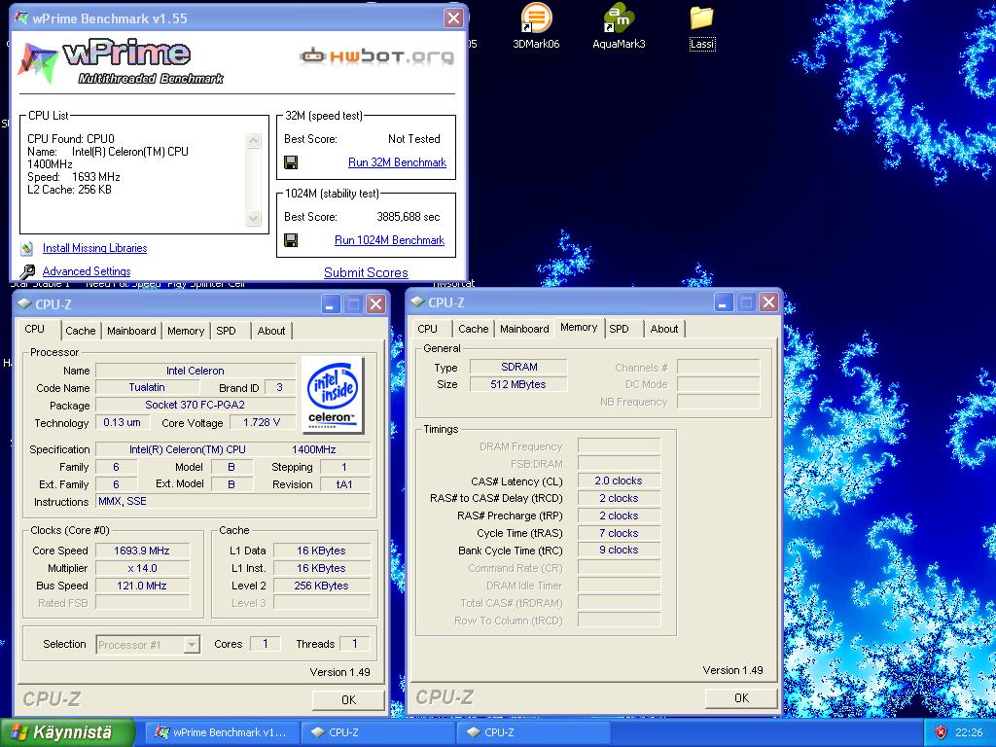Close the right CPU-Z window
The image size is (996, 747).
(x=769, y=302)
